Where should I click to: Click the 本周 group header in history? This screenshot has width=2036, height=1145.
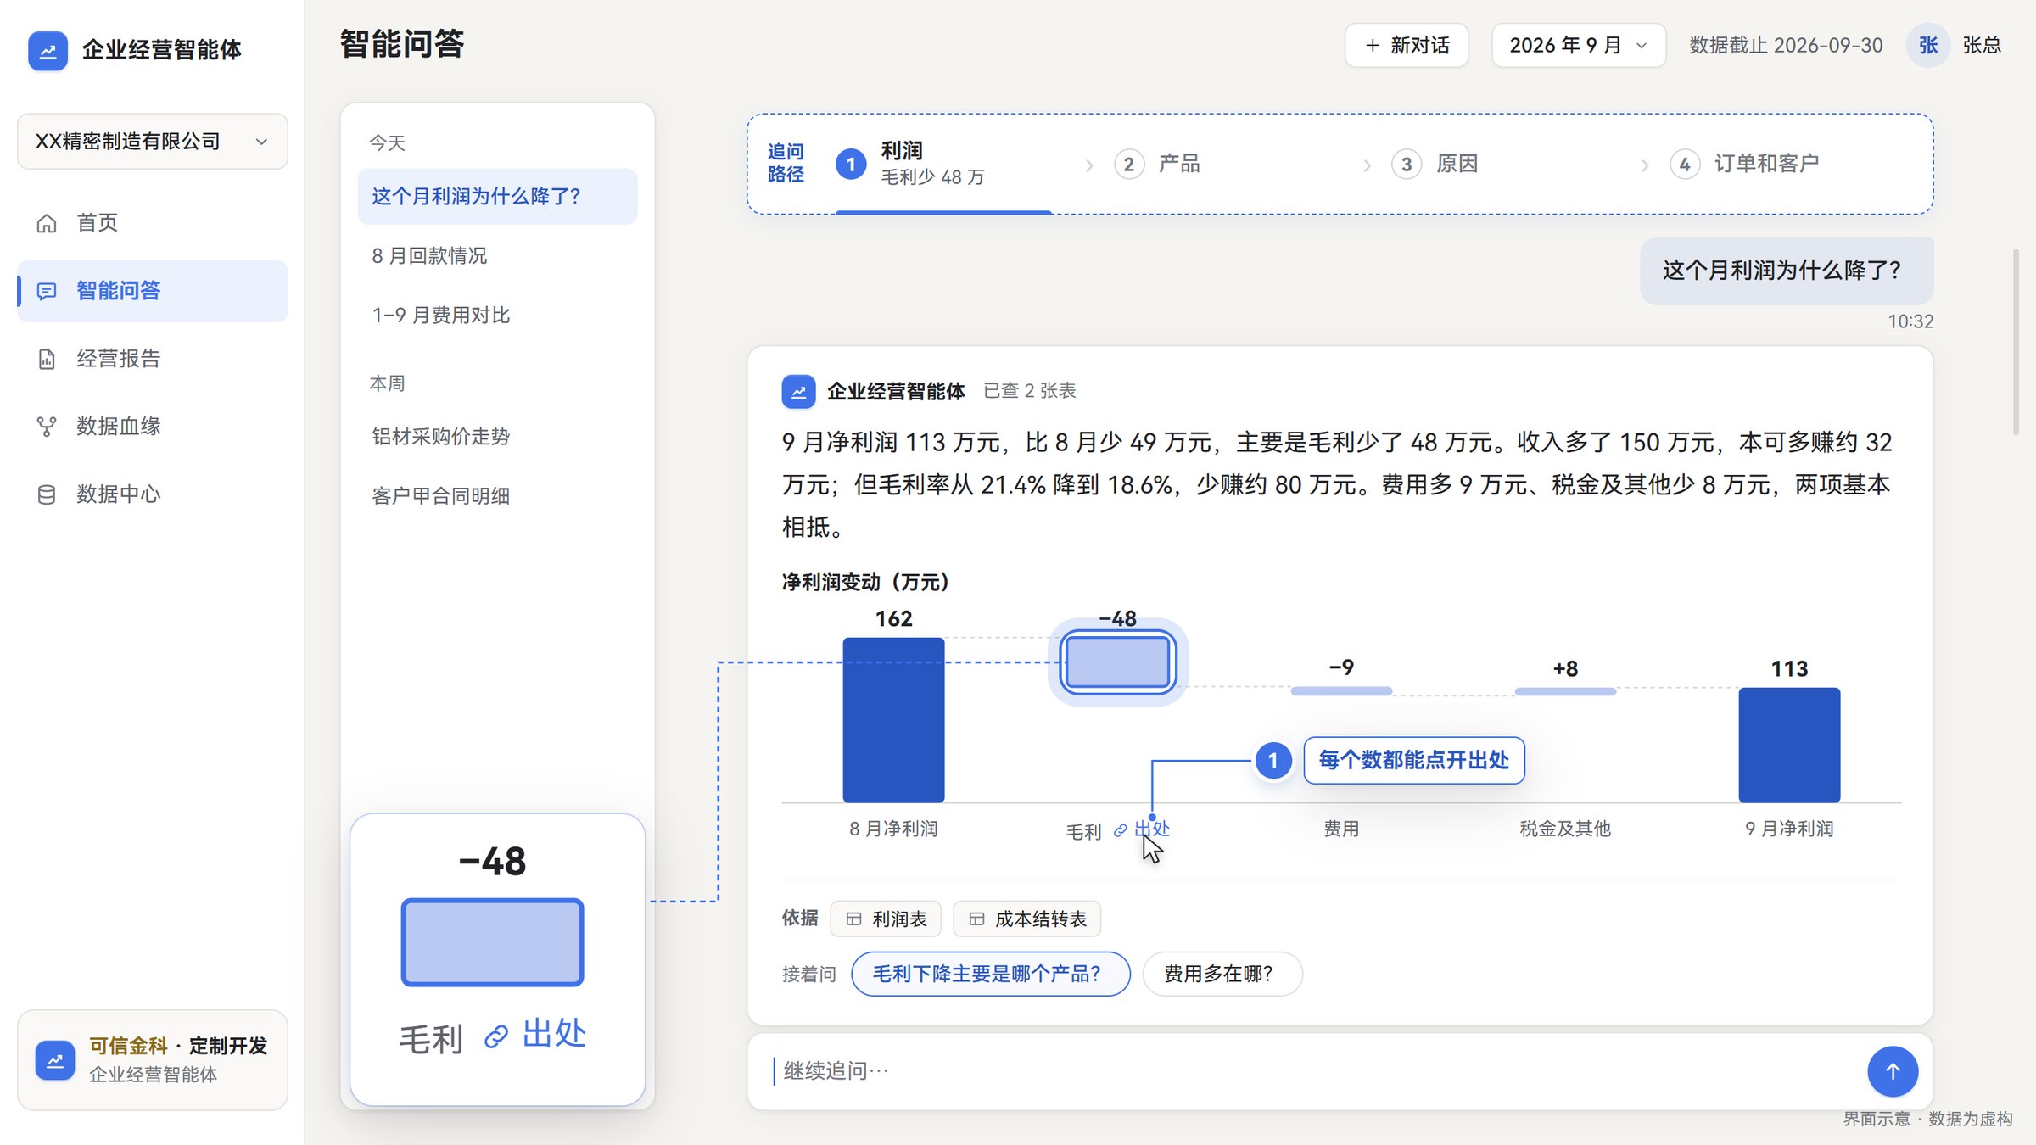pyautogui.click(x=387, y=383)
